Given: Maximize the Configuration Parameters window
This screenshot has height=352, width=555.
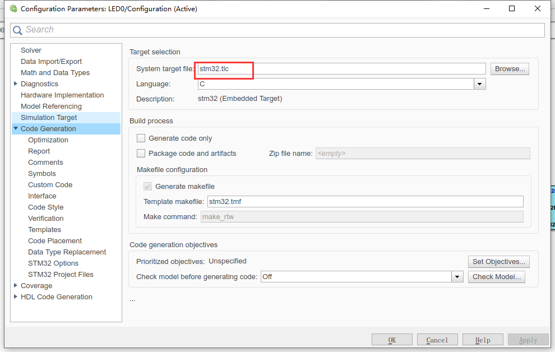Looking at the screenshot, I should tap(512, 8).
